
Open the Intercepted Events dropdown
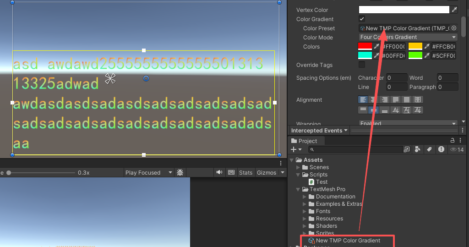(x=319, y=130)
